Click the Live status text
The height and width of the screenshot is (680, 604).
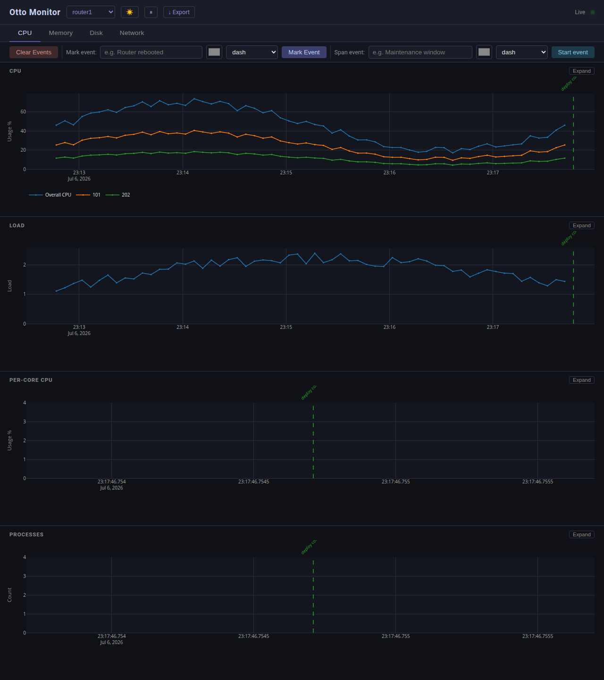tap(580, 12)
